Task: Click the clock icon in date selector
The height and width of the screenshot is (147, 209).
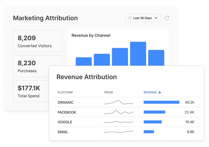Action: (130, 18)
